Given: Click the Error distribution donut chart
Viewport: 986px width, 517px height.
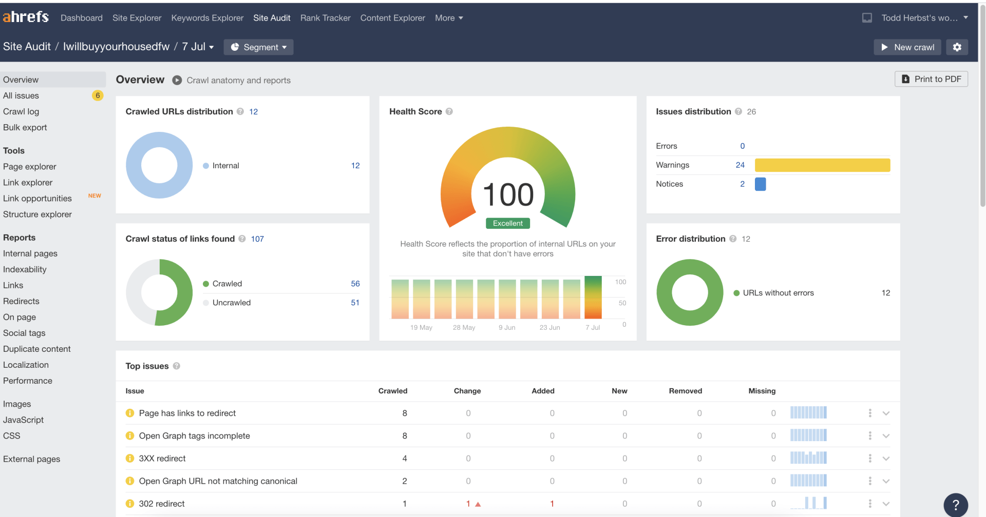Looking at the screenshot, I should (x=690, y=292).
